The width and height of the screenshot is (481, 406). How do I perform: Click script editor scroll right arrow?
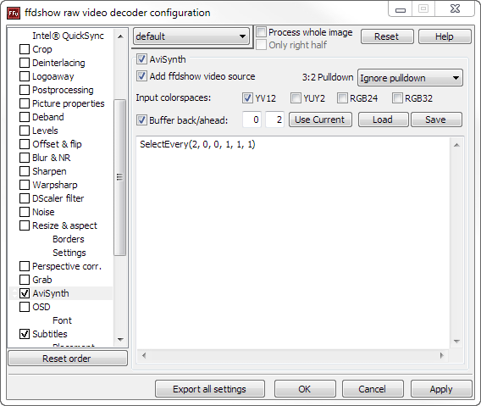[x=442, y=356]
